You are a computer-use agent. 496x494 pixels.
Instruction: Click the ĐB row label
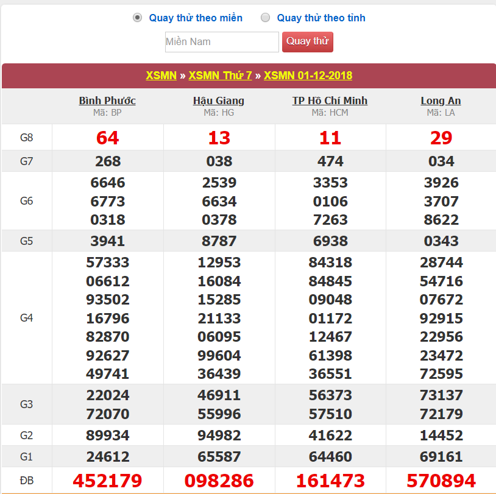27,481
